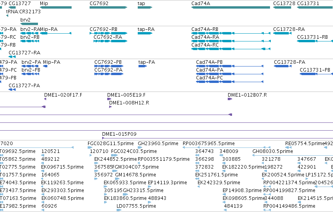Image resolution: width=333 pixels, height=212 pixels.
Task: Select the EK251761.5prime EST
Action: coord(197,179)
